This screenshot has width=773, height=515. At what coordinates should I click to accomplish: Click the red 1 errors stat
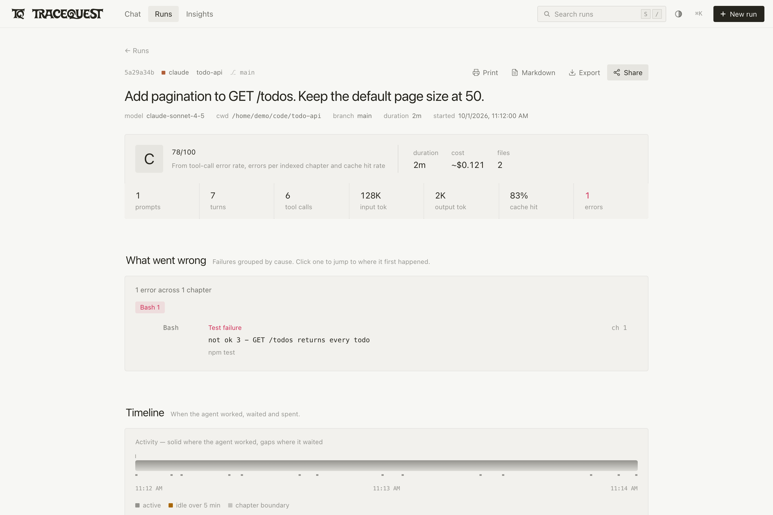point(611,201)
